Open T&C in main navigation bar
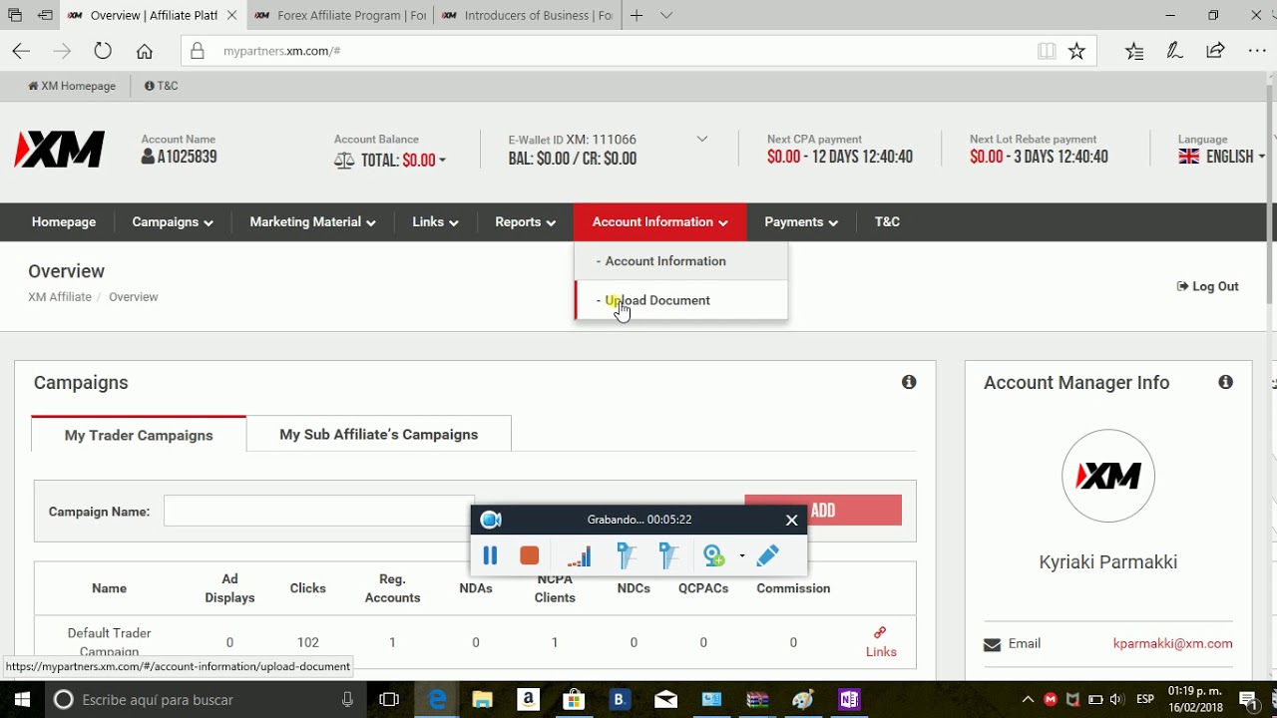 click(x=887, y=221)
